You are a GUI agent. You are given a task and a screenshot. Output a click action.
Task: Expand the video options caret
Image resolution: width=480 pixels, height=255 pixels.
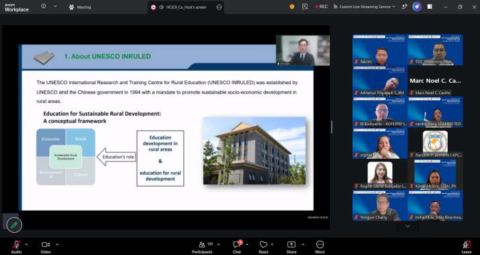(x=57, y=244)
